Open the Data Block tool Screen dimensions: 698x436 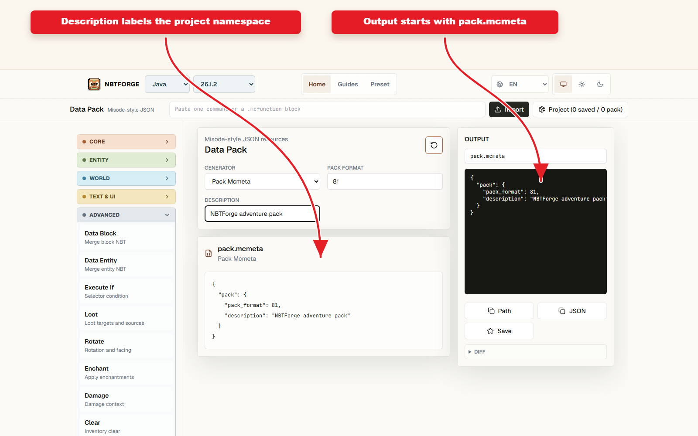[126, 237]
